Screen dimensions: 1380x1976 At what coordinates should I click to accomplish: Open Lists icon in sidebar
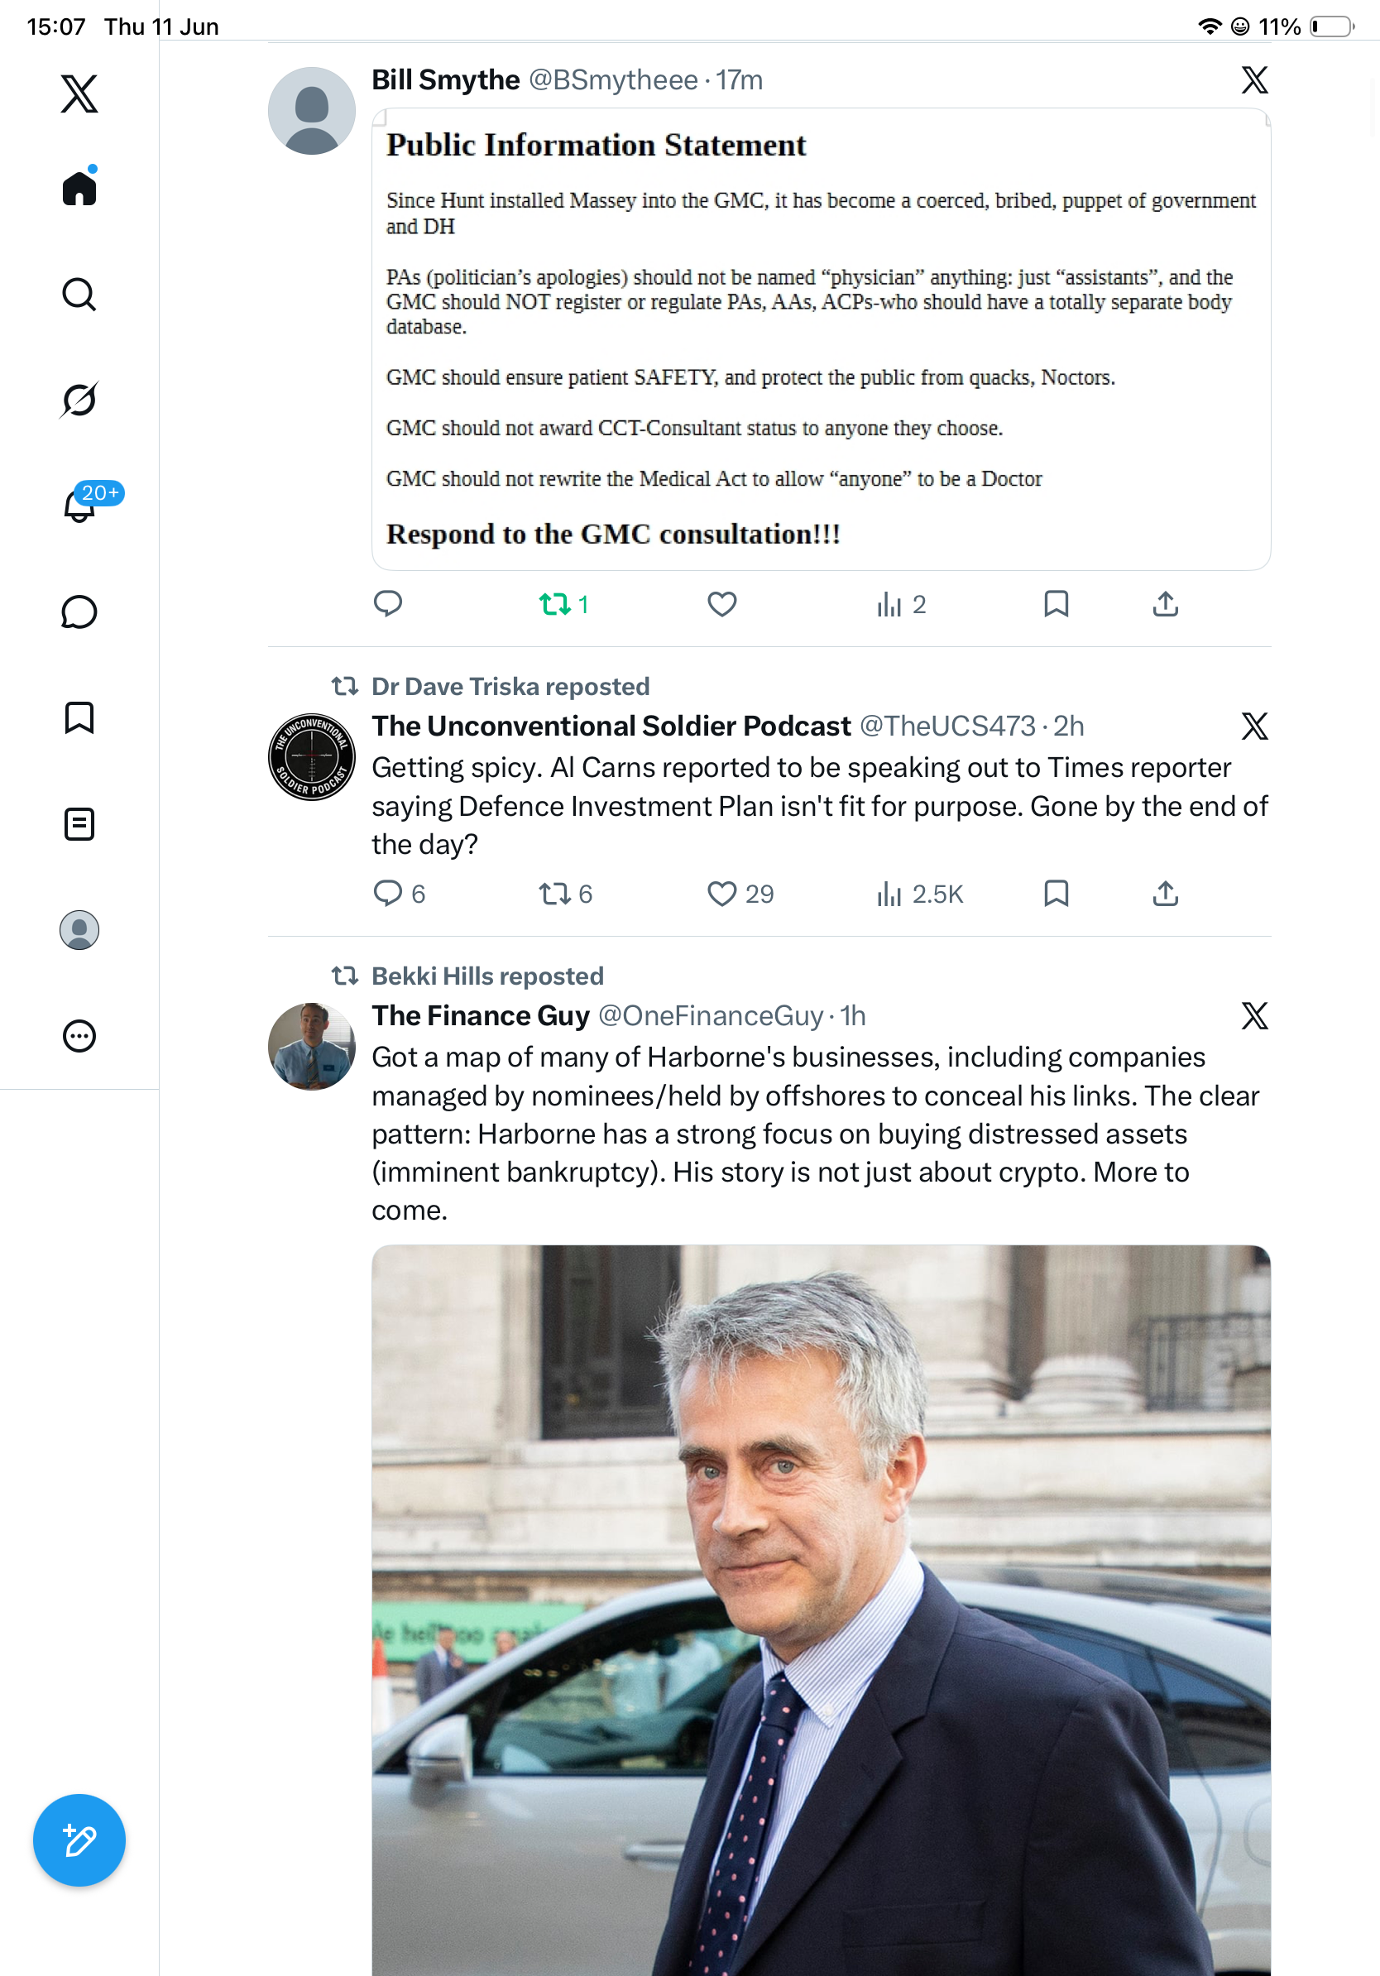[x=79, y=823]
